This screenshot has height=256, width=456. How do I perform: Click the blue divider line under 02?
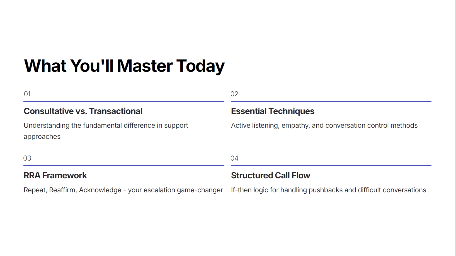tap(331, 101)
